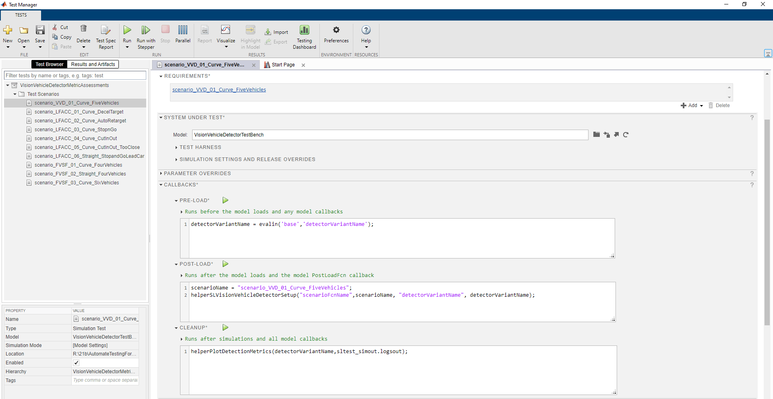Run tests with the green play icon
This screenshot has width=773, height=399.
pyautogui.click(x=127, y=30)
